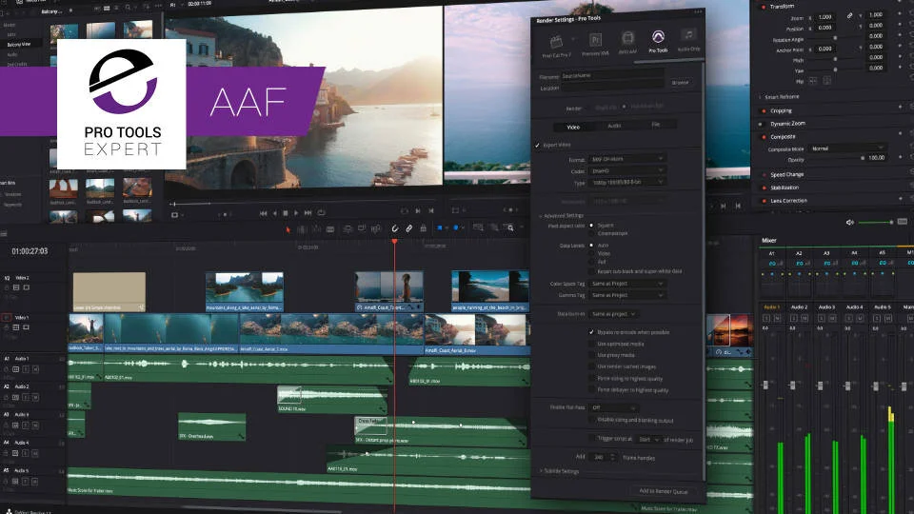Image resolution: width=914 pixels, height=514 pixels.
Task: Click the Location input field
Action: [612, 87]
